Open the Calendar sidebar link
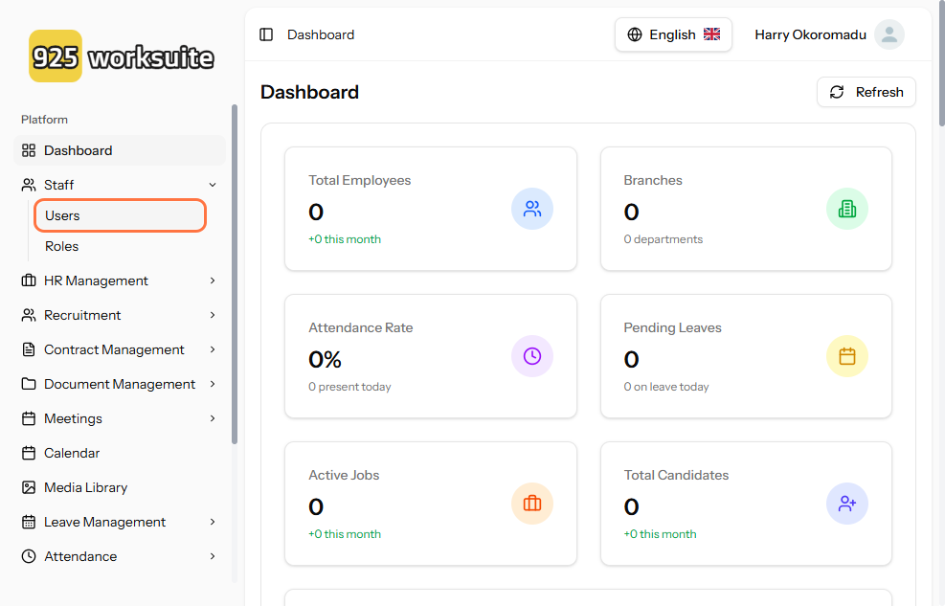This screenshot has height=606, width=945. 72,453
